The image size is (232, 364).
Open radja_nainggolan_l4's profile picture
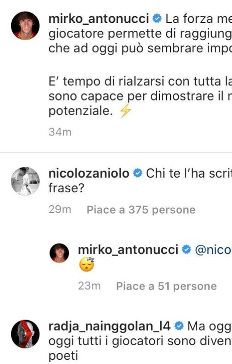[25, 334]
